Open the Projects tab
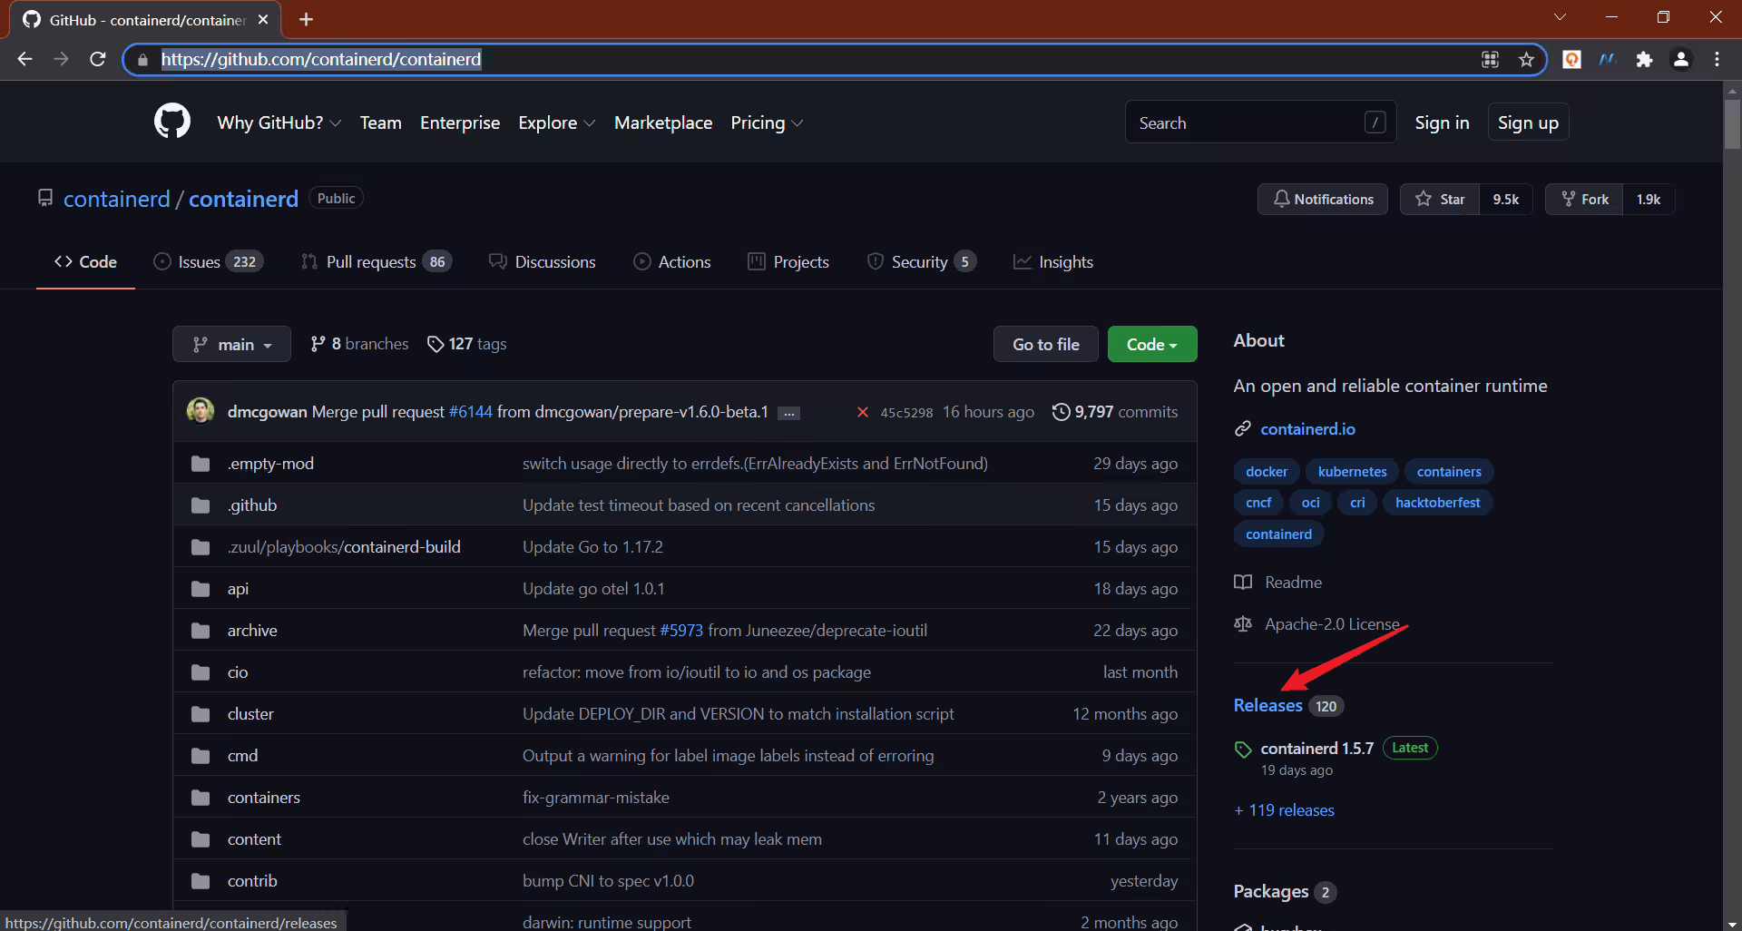 click(x=788, y=261)
